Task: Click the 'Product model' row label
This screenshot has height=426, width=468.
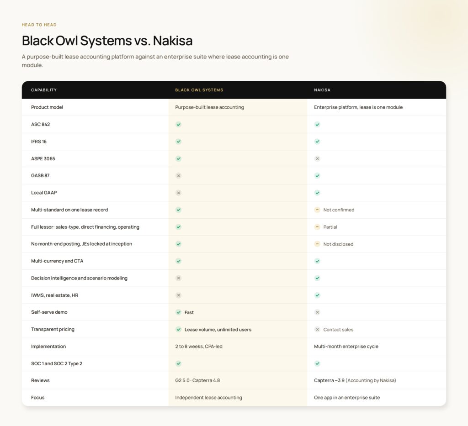Action: point(47,107)
